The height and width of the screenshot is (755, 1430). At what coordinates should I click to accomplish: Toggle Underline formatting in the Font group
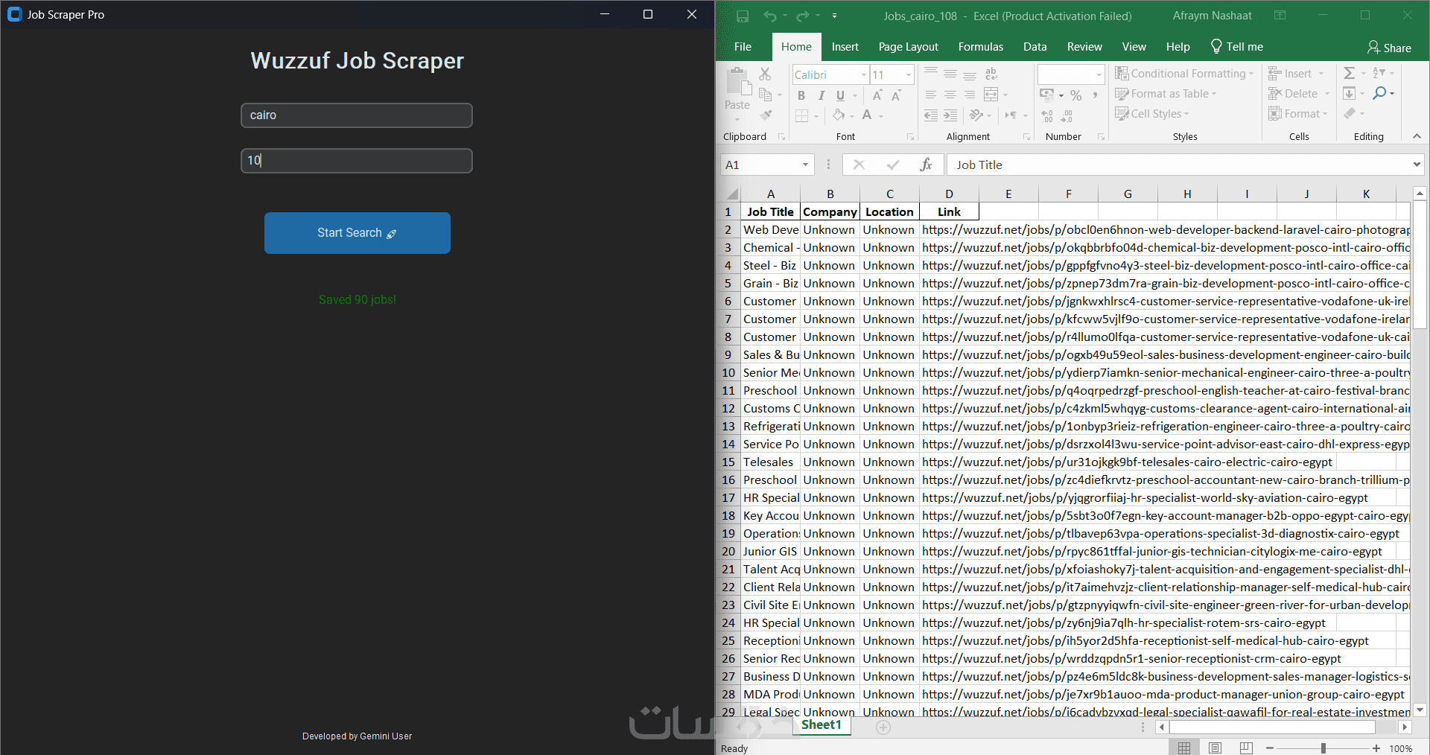click(840, 95)
